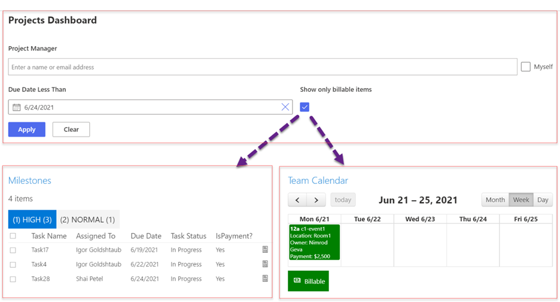Click the 4 items count text
This screenshot has height=302, width=560.
[x=20, y=198]
